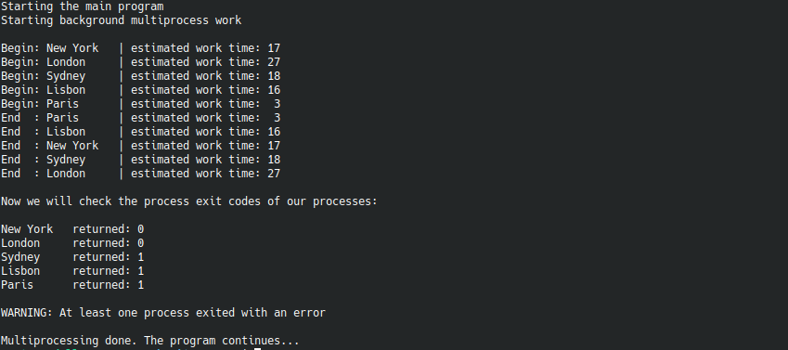
Task: Click the "End : New York" output line
Action: (141, 146)
